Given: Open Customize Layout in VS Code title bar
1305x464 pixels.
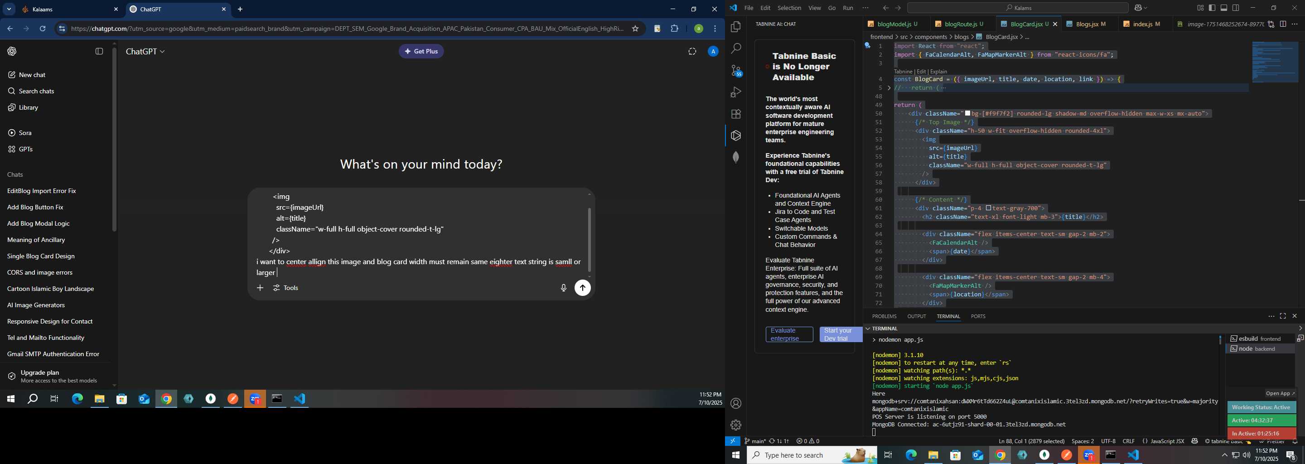Looking at the screenshot, I should [1200, 8].
